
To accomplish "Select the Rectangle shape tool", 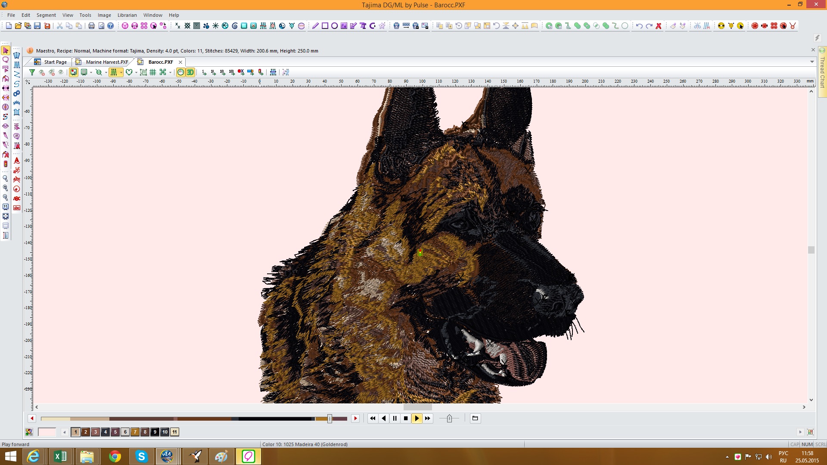I will point(325,26).
